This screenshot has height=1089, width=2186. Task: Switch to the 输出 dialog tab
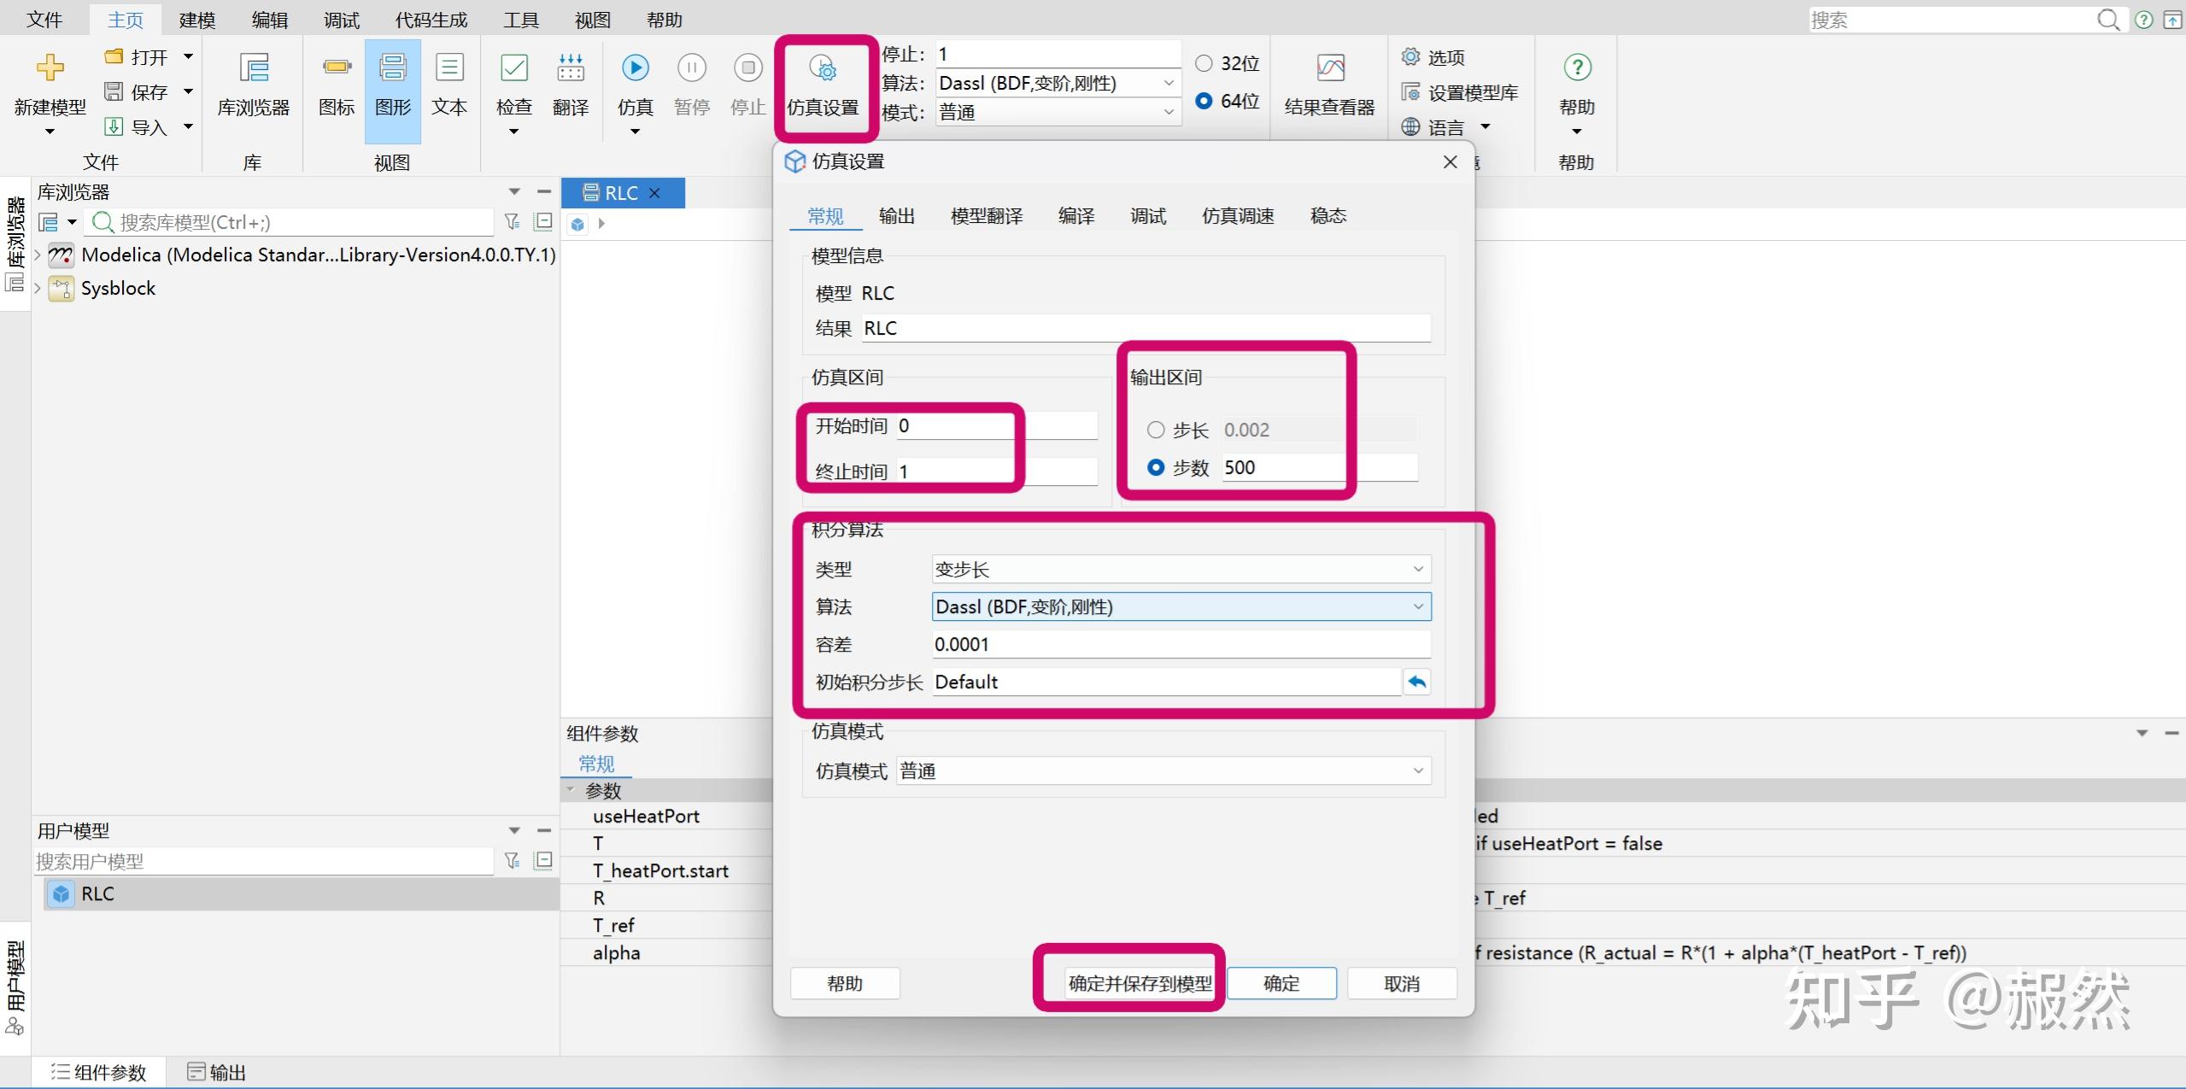(897, 216)
